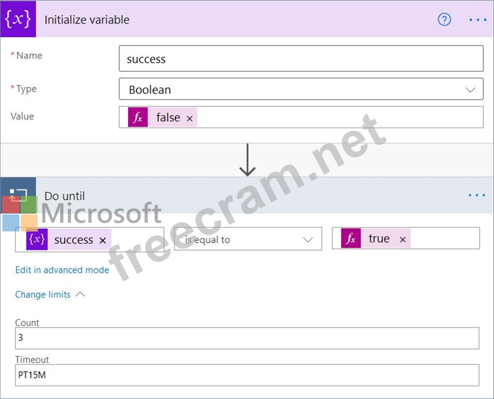Click the Initialize variable header title
Viewport: 494px width, 399px height.
pyautogui.click(x=87, y=20)
